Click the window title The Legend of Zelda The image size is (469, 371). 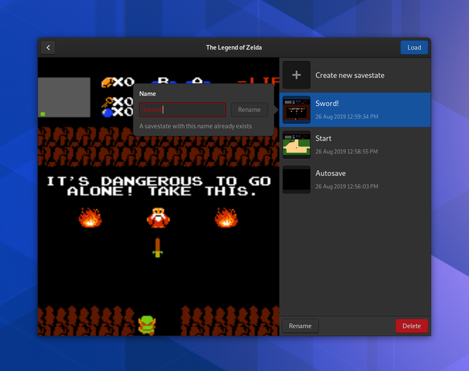[x=234, y=48]
